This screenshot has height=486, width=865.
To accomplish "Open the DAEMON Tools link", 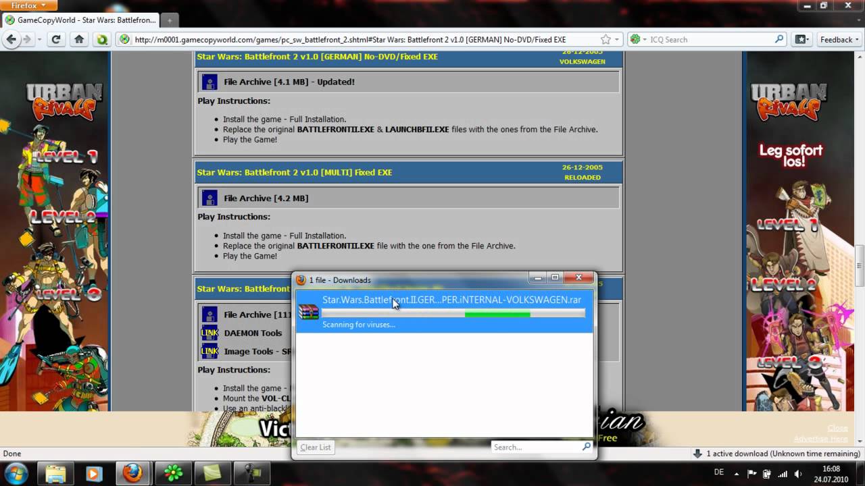I will pyautogui.click(x=253, y=333).
